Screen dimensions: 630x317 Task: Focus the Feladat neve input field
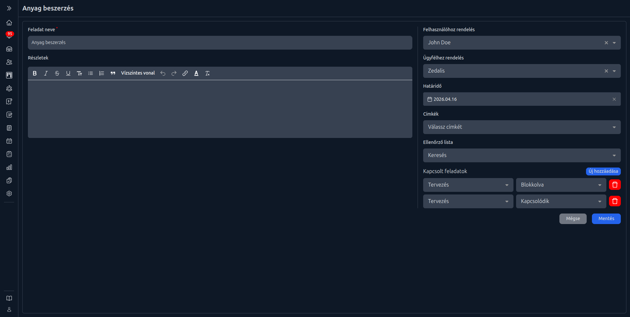pyautogui.click(x=220, y=43)
